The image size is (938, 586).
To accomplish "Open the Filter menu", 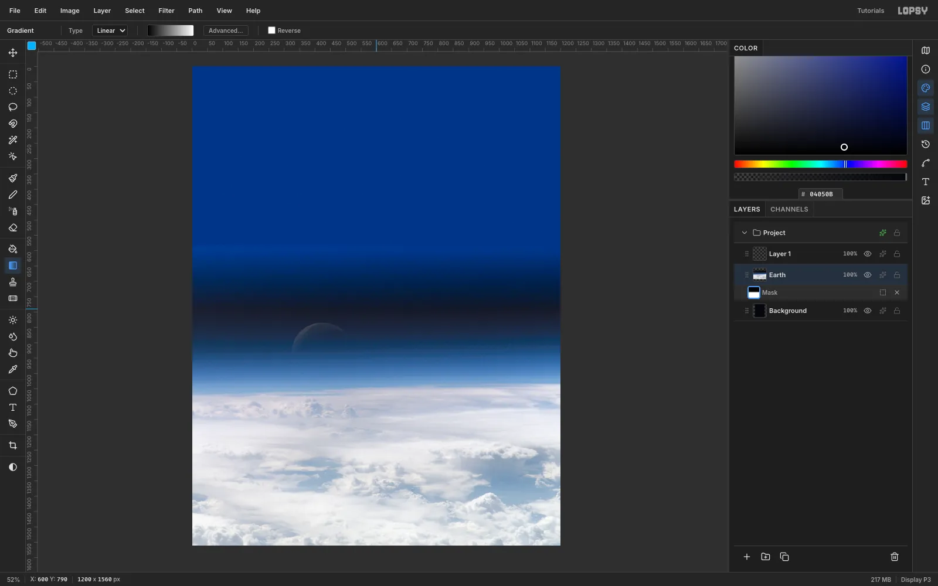I will (x=166, y=11).
